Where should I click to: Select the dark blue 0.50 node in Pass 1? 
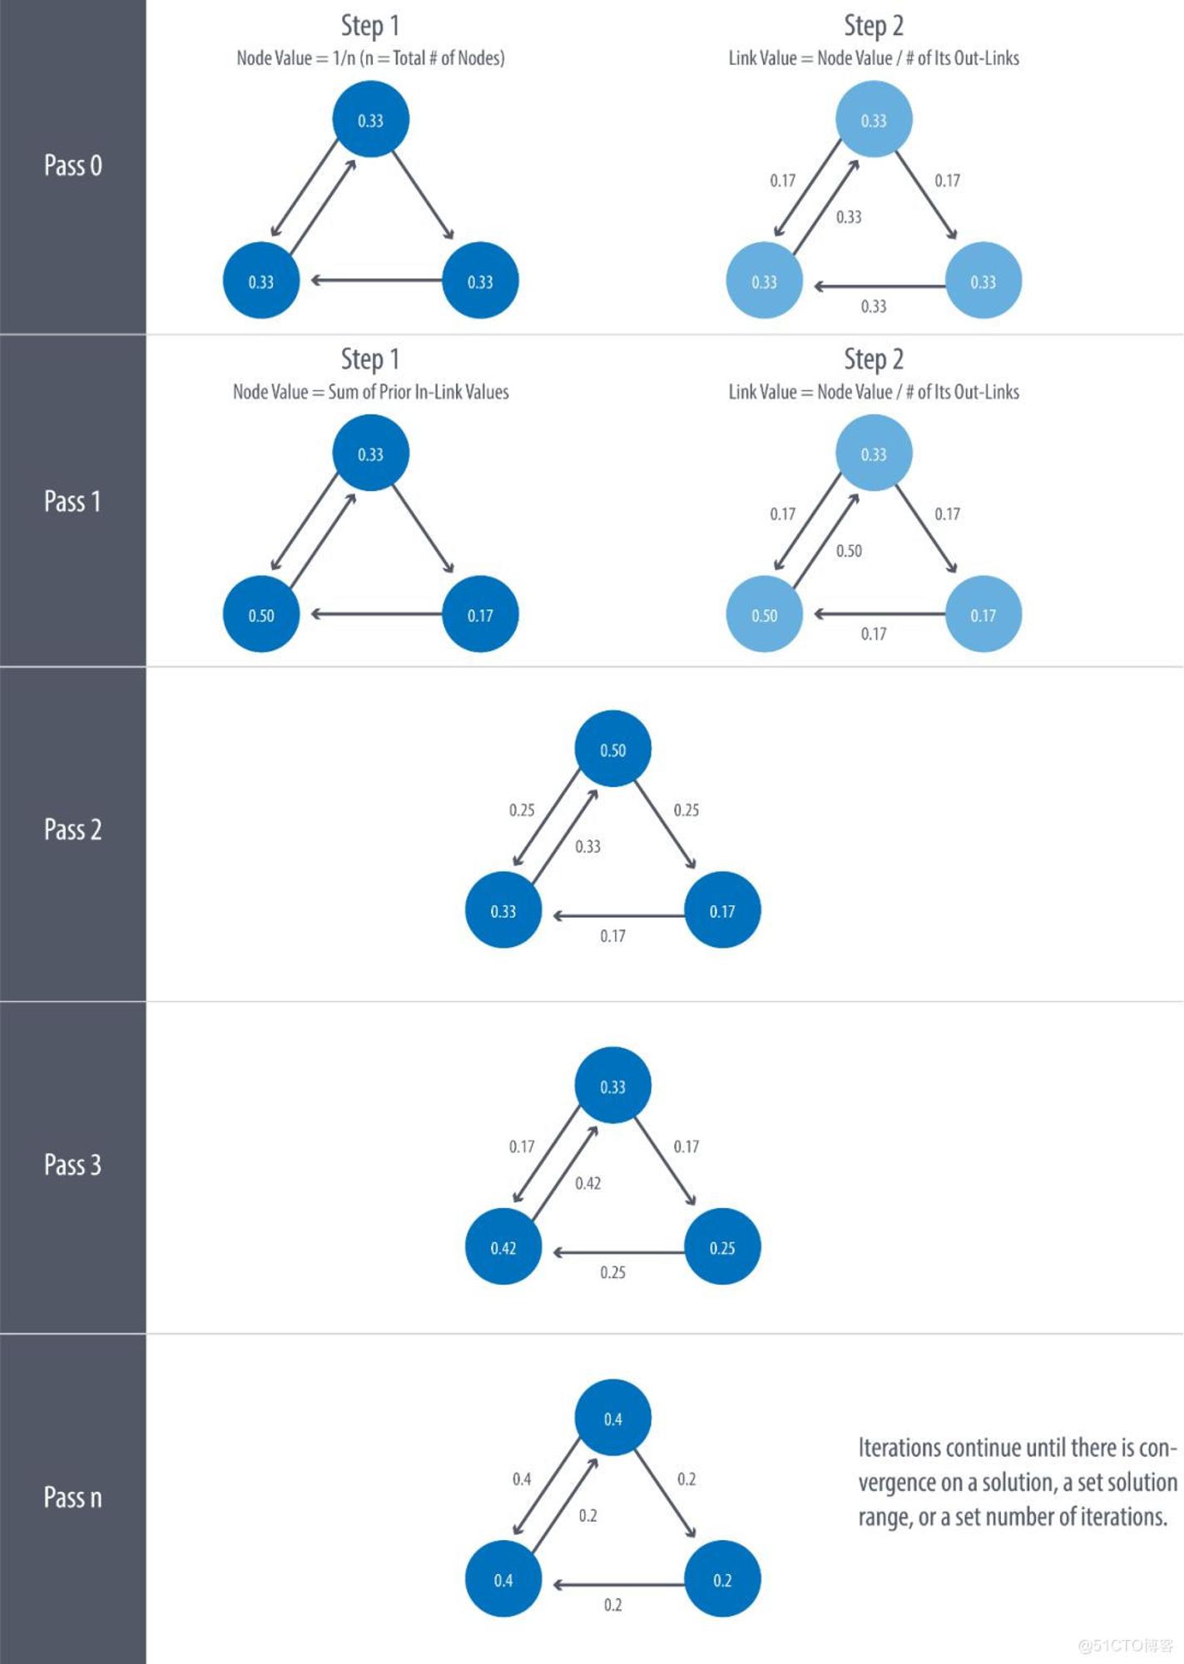261,614
